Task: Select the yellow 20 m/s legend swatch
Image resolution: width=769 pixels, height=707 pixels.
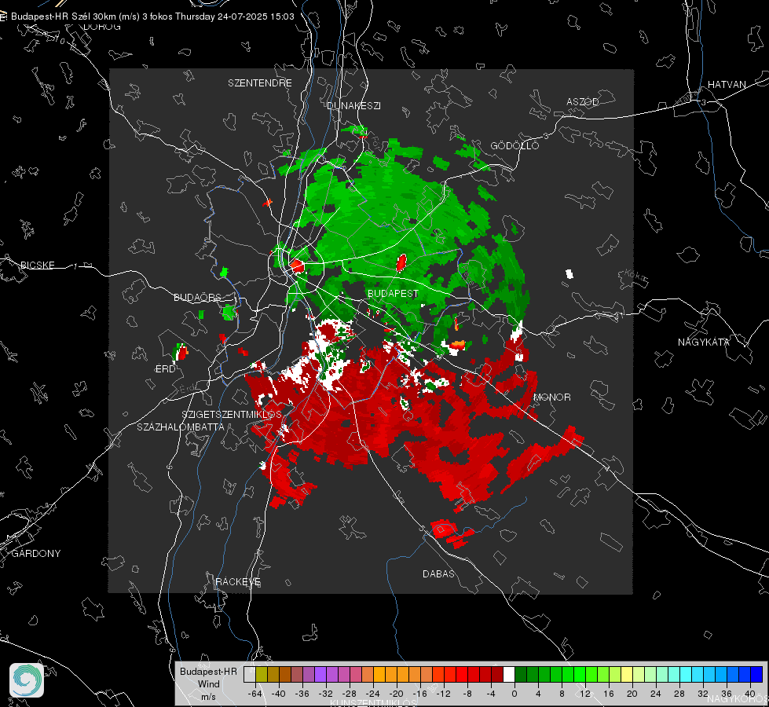Action: (627, 674)
